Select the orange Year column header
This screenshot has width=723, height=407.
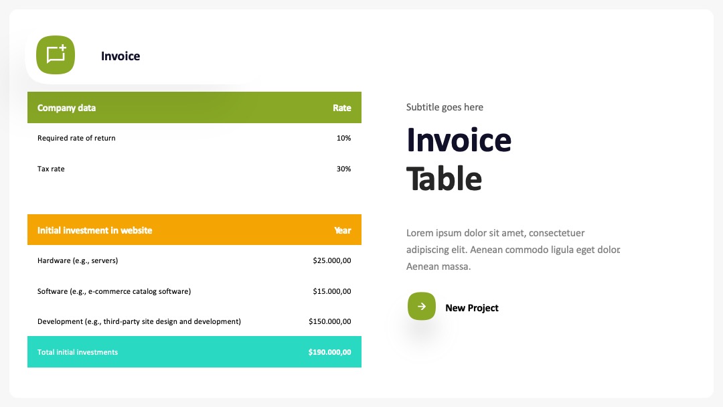coord(342,230)
